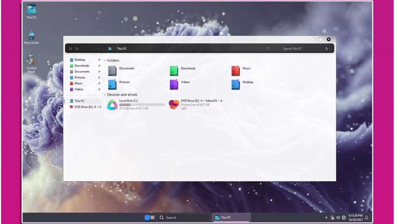Screen dimensions: 395x224
Task: Select This PC in navigation pane
Action: pos(79,101)
